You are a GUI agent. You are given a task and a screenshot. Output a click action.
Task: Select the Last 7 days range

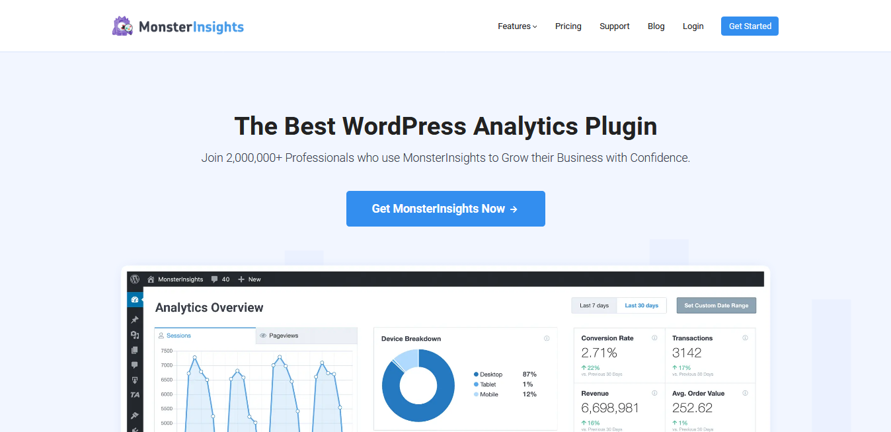[594, 306]
